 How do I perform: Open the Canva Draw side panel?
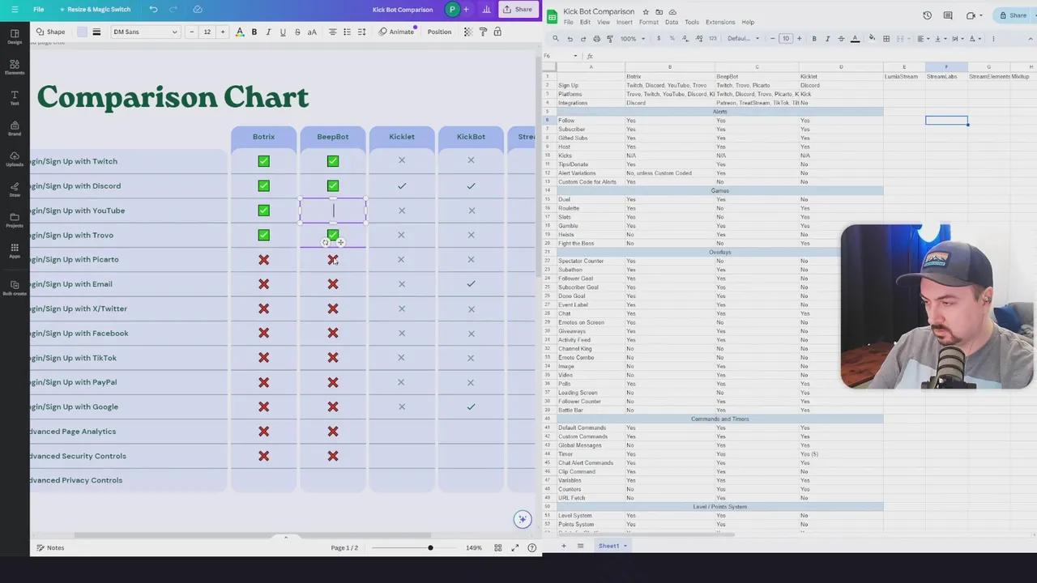coord(15,190)
